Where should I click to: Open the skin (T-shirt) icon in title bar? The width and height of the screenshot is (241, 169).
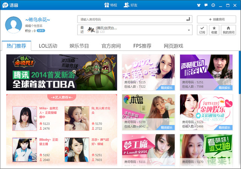pyautogui.click(x=199, y=5)
